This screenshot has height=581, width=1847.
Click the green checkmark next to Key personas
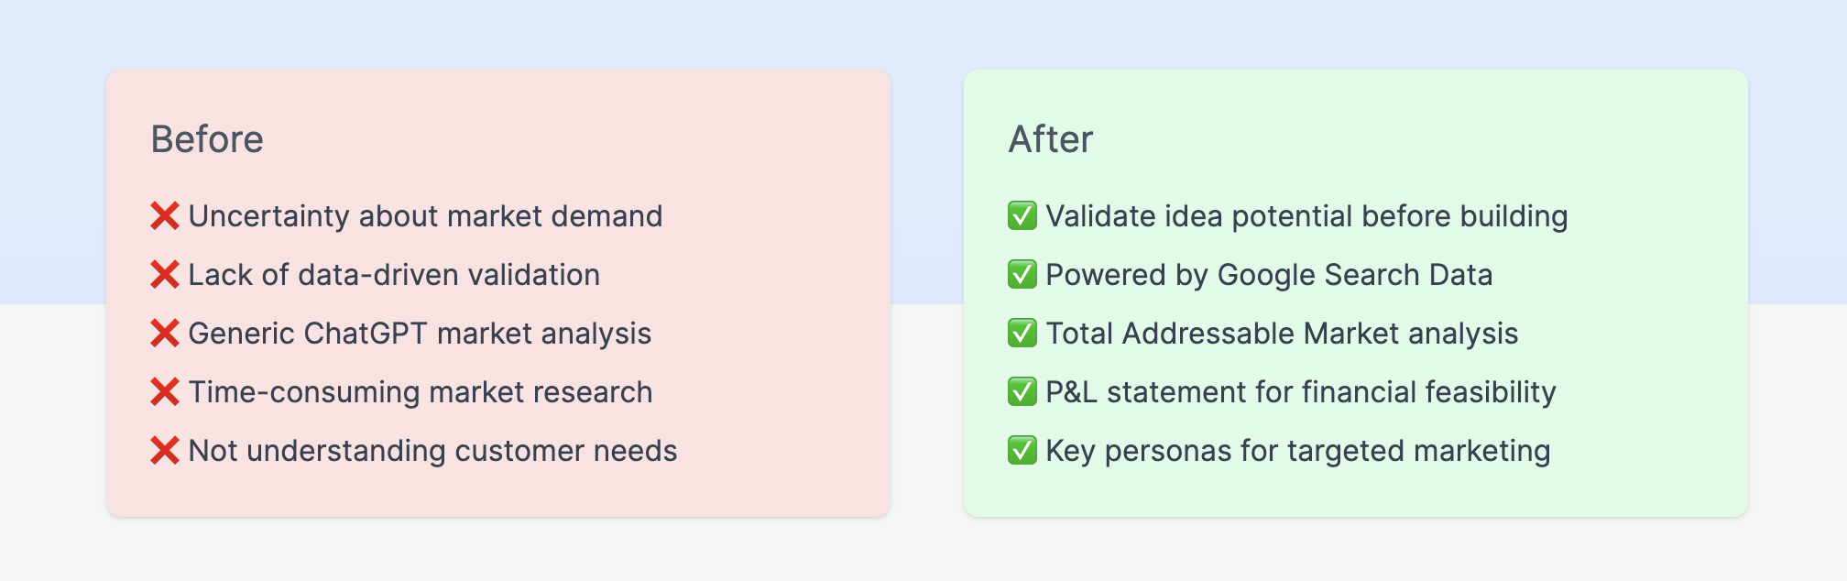tap(1022, 451)
